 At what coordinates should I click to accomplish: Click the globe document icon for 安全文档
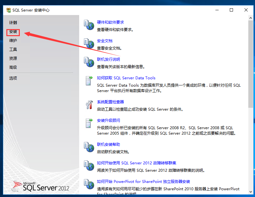[88, 43]
